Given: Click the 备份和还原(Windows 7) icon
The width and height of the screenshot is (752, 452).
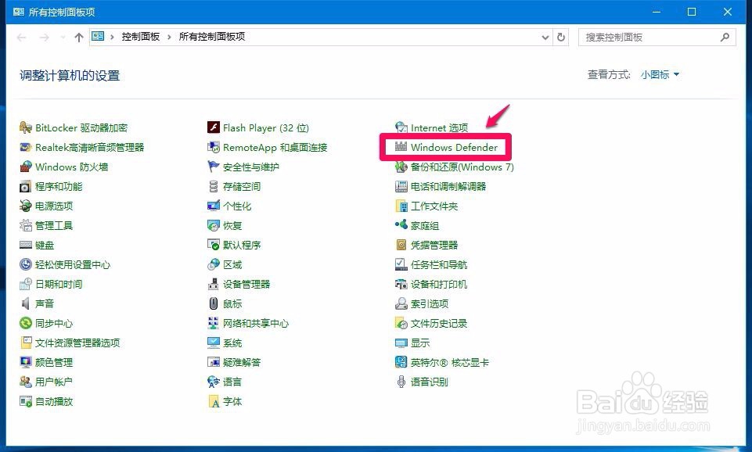Looking at the screenshot, I should pyautogui.click(x=401, y=167).
